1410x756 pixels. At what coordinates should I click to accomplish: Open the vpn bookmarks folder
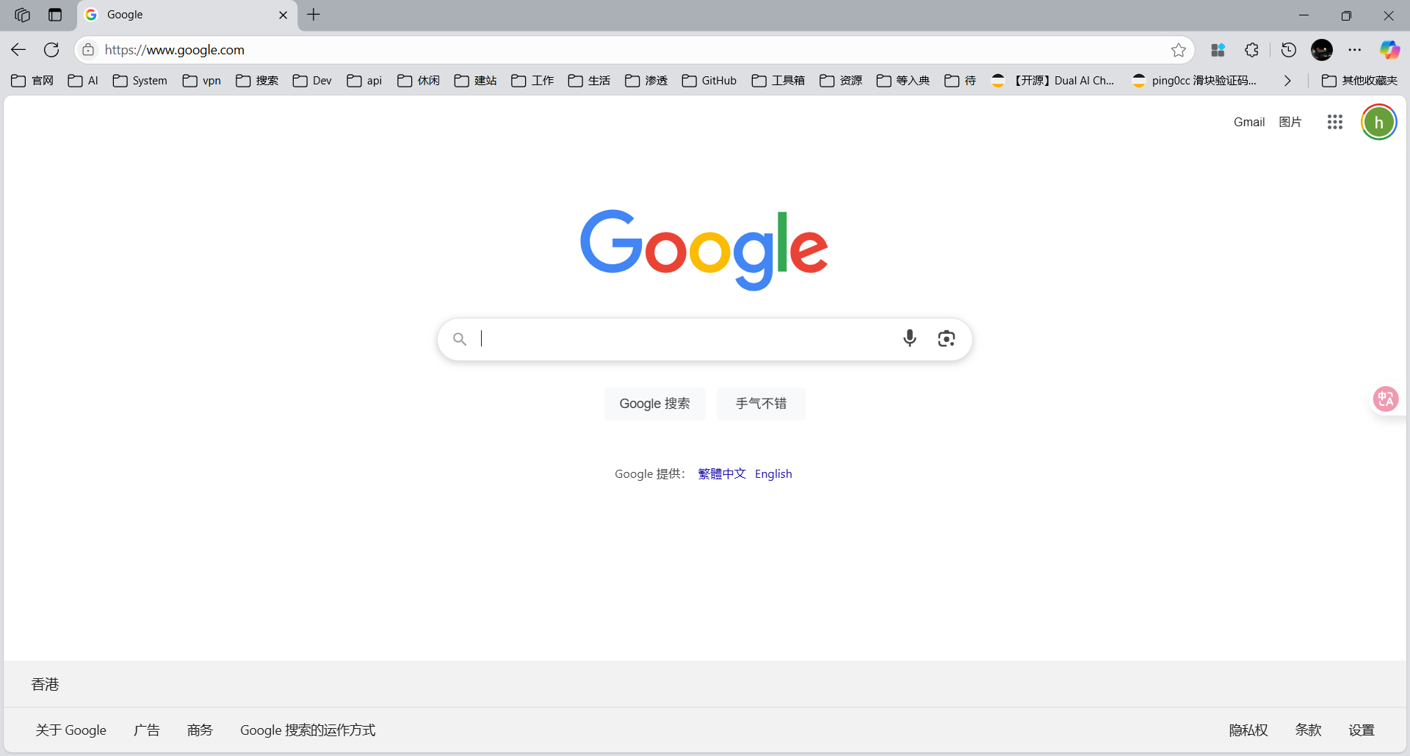coord(202,81)
